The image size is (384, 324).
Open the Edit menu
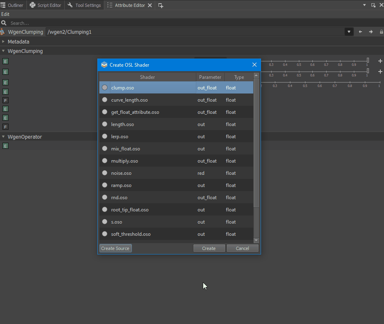5,14
